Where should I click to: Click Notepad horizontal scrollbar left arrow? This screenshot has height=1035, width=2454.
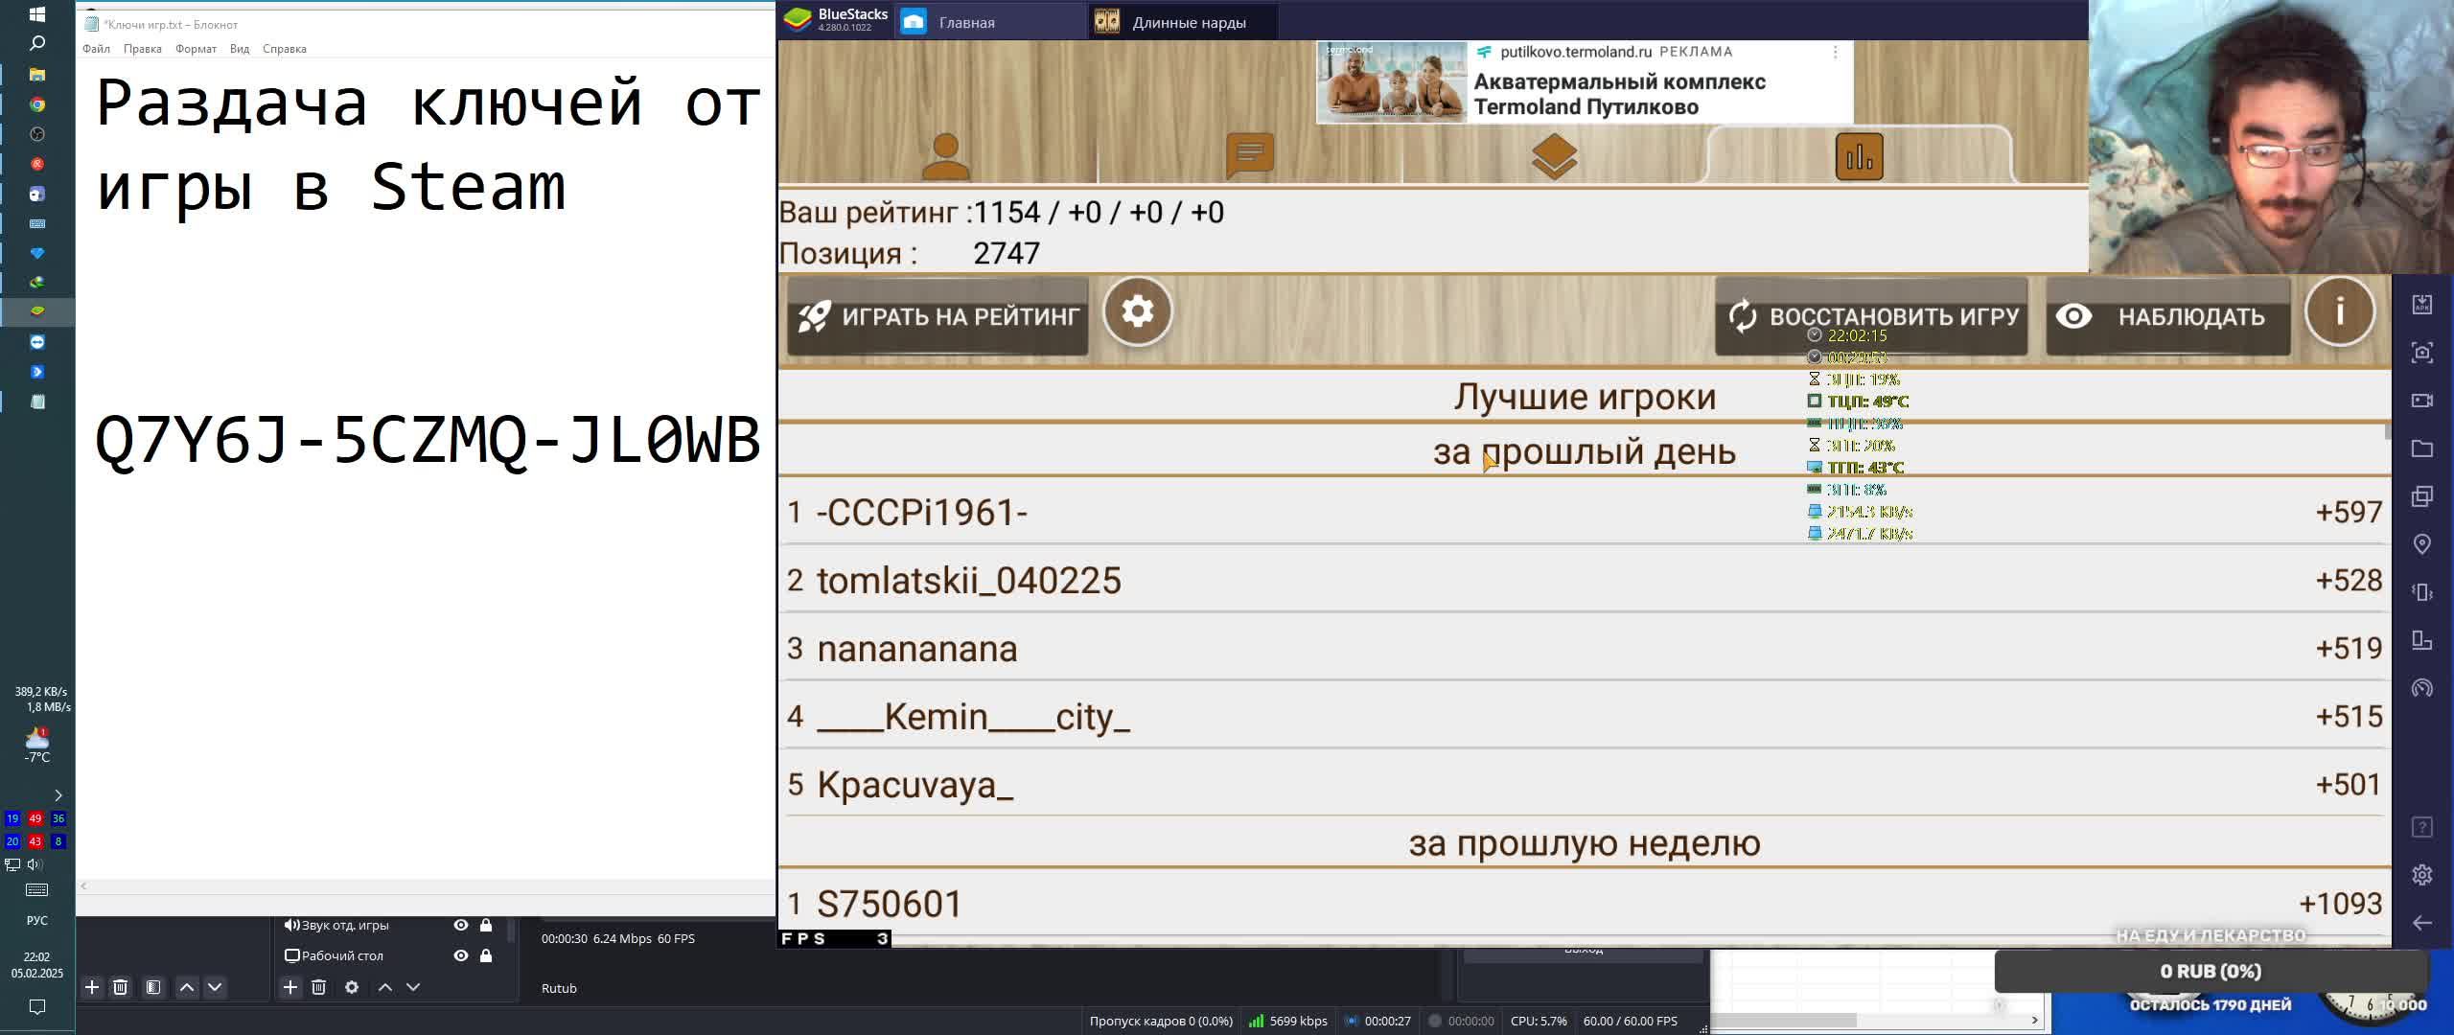pos(83,885)
